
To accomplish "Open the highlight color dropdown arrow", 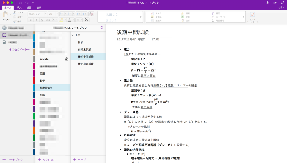I will [x=65, y=20].
